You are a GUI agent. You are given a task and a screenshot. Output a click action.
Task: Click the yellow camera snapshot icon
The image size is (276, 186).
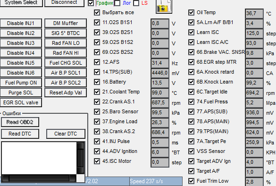pyautogui.click(x=164, y=7)
